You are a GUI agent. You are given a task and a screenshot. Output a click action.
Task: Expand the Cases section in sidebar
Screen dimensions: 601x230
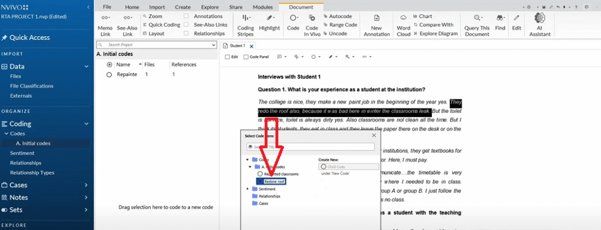tap(86, 186)
